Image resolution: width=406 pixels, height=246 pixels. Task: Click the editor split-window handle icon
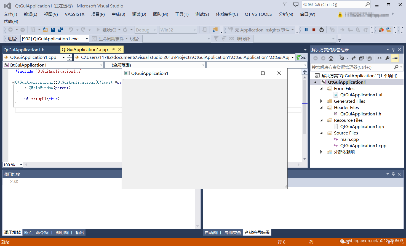pos(304,72)
